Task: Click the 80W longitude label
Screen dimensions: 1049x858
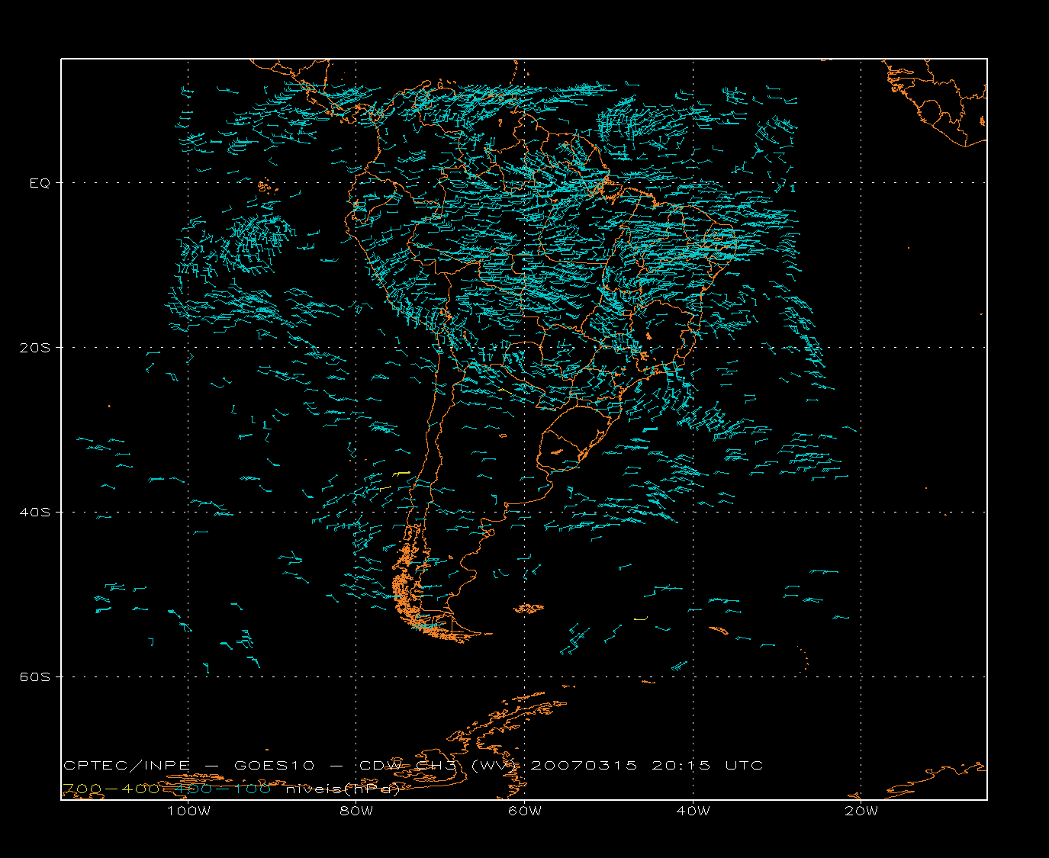Action: (357, 811)
